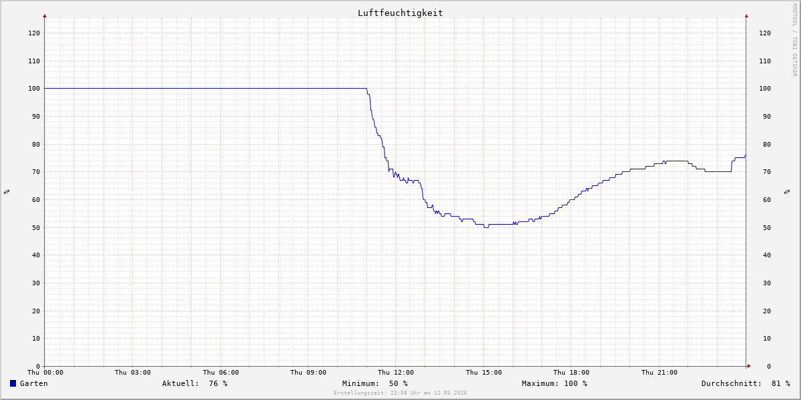Click the red arrow ending the x-axis
The width and height of the screenshot is (801, 400).
(749, 366)
